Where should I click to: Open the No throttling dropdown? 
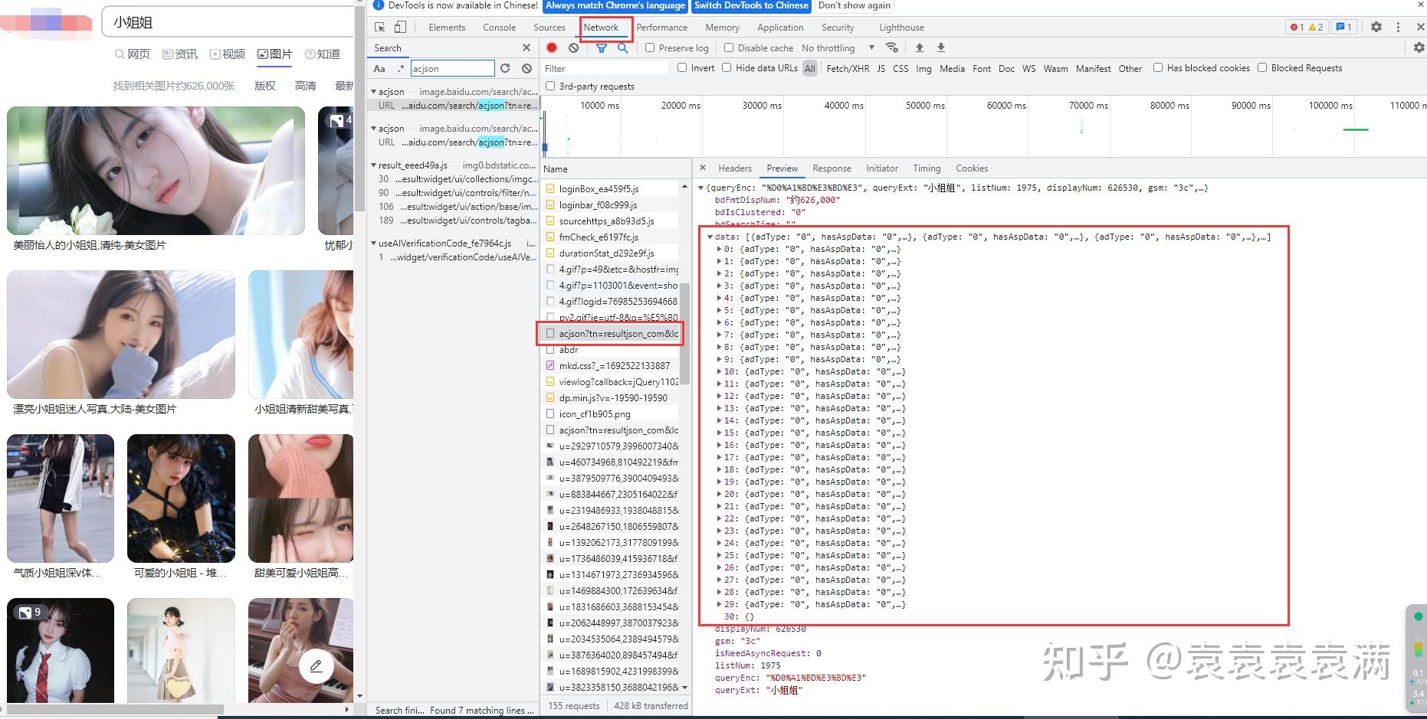tap(835, 47)
